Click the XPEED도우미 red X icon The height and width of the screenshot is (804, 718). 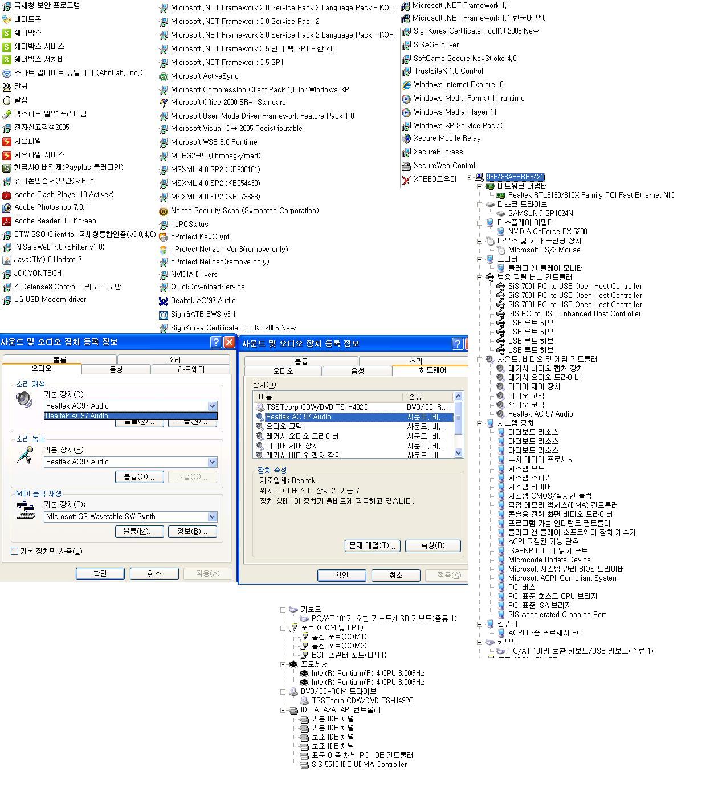click(x=406, y=179)
